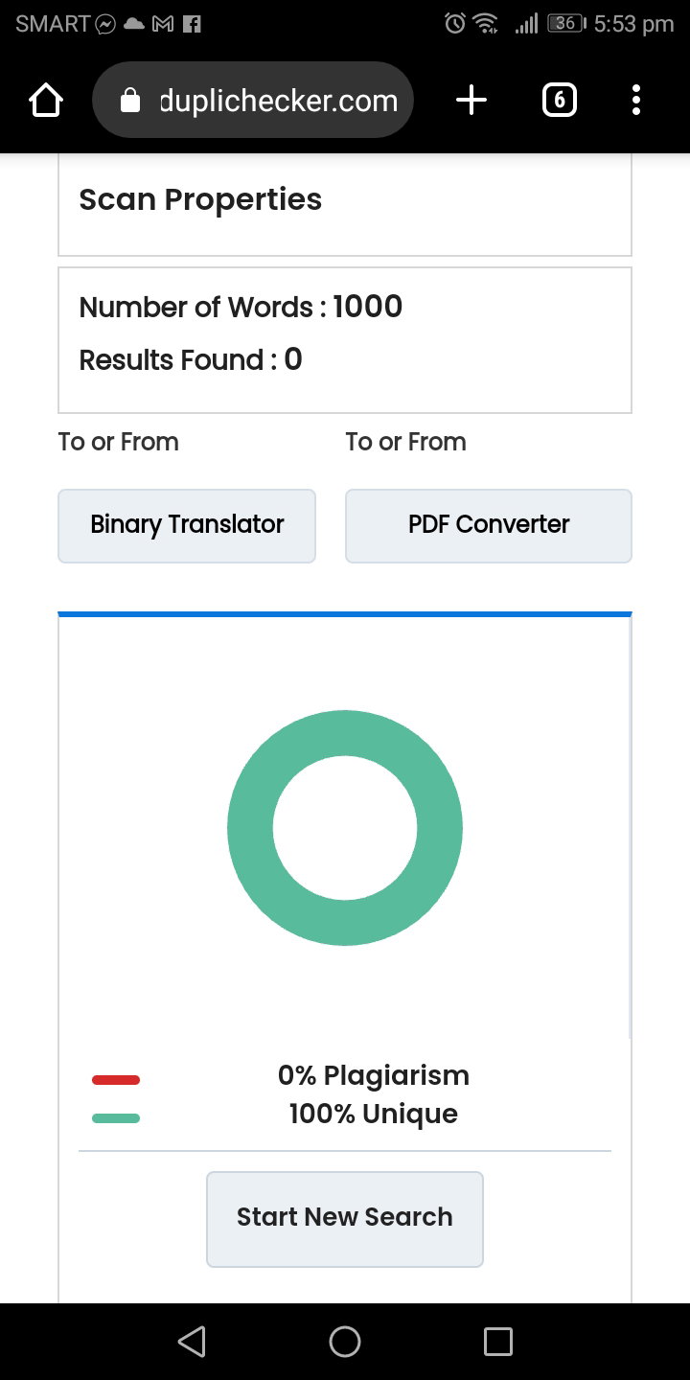690x1380 pixels.
Task: Tap the Android home circle button
Action: pyautogui.click(x=345, y=1341)
